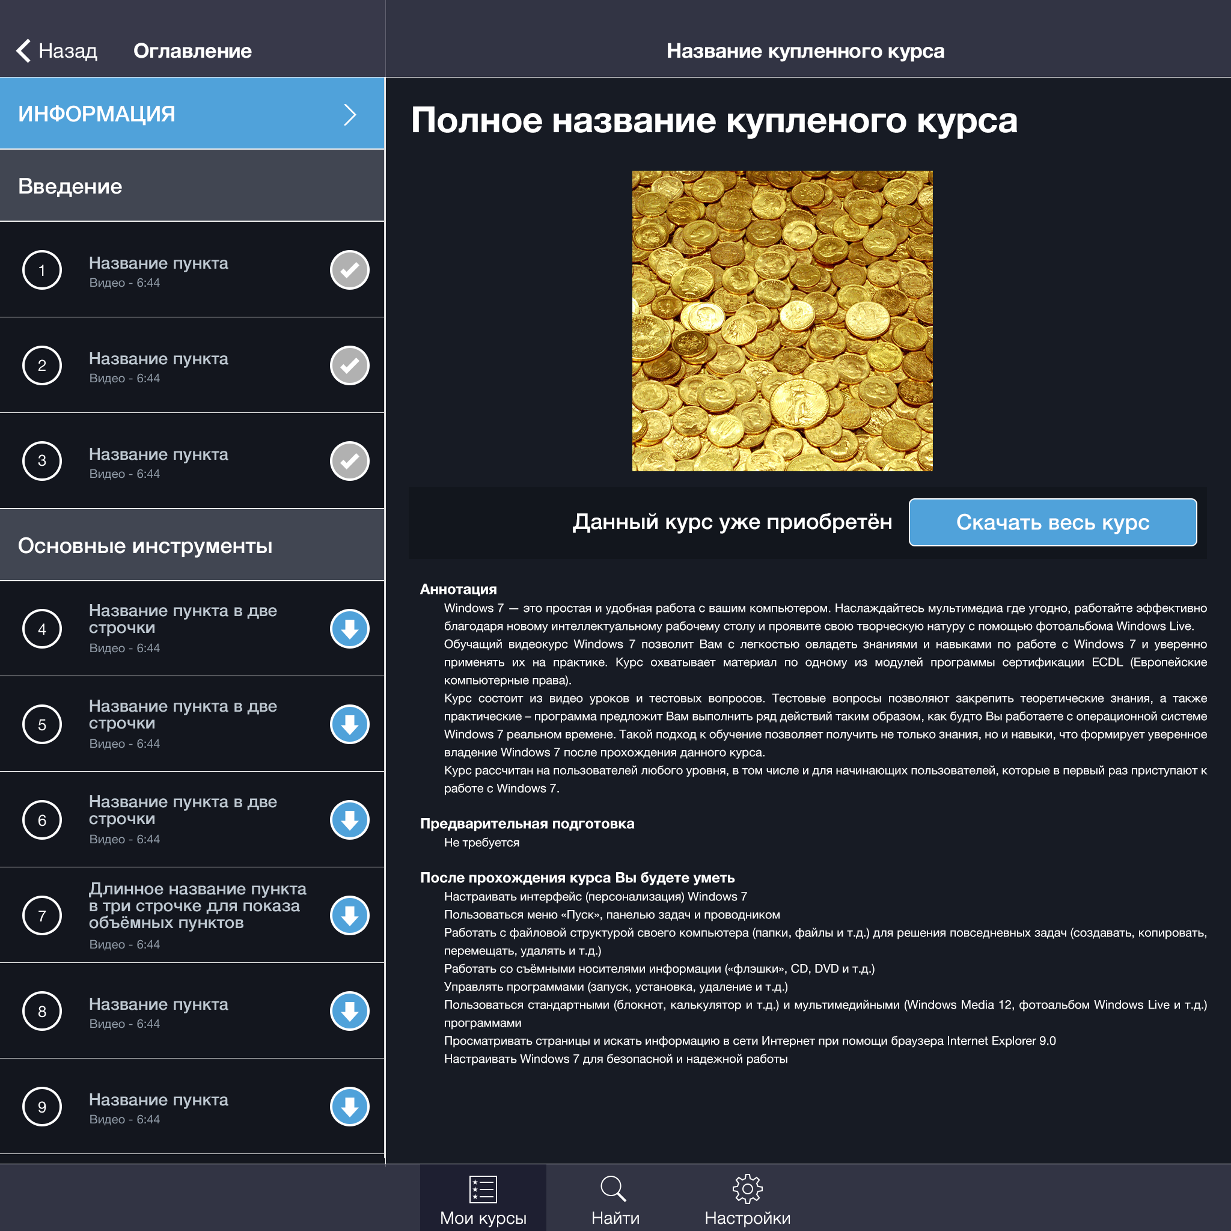Image resolution: width=1231 pixels, height=1231 pixels.
Task: Click the Оглавление header title
Action: [192, 51]
